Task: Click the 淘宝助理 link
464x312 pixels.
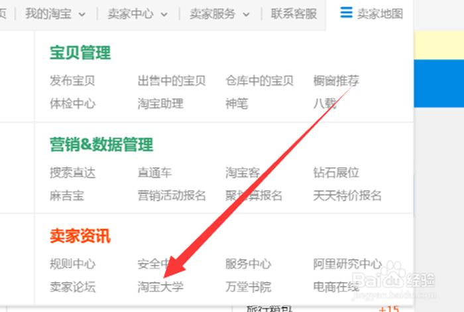Action: pos(160,104)
